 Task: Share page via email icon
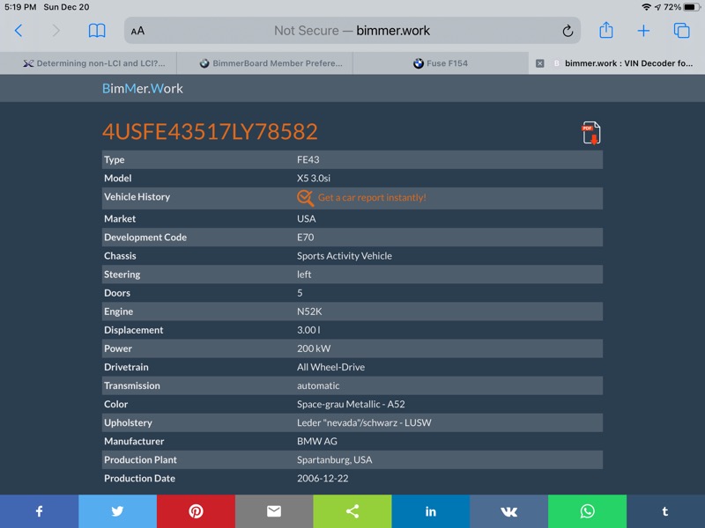pos(274,511)
